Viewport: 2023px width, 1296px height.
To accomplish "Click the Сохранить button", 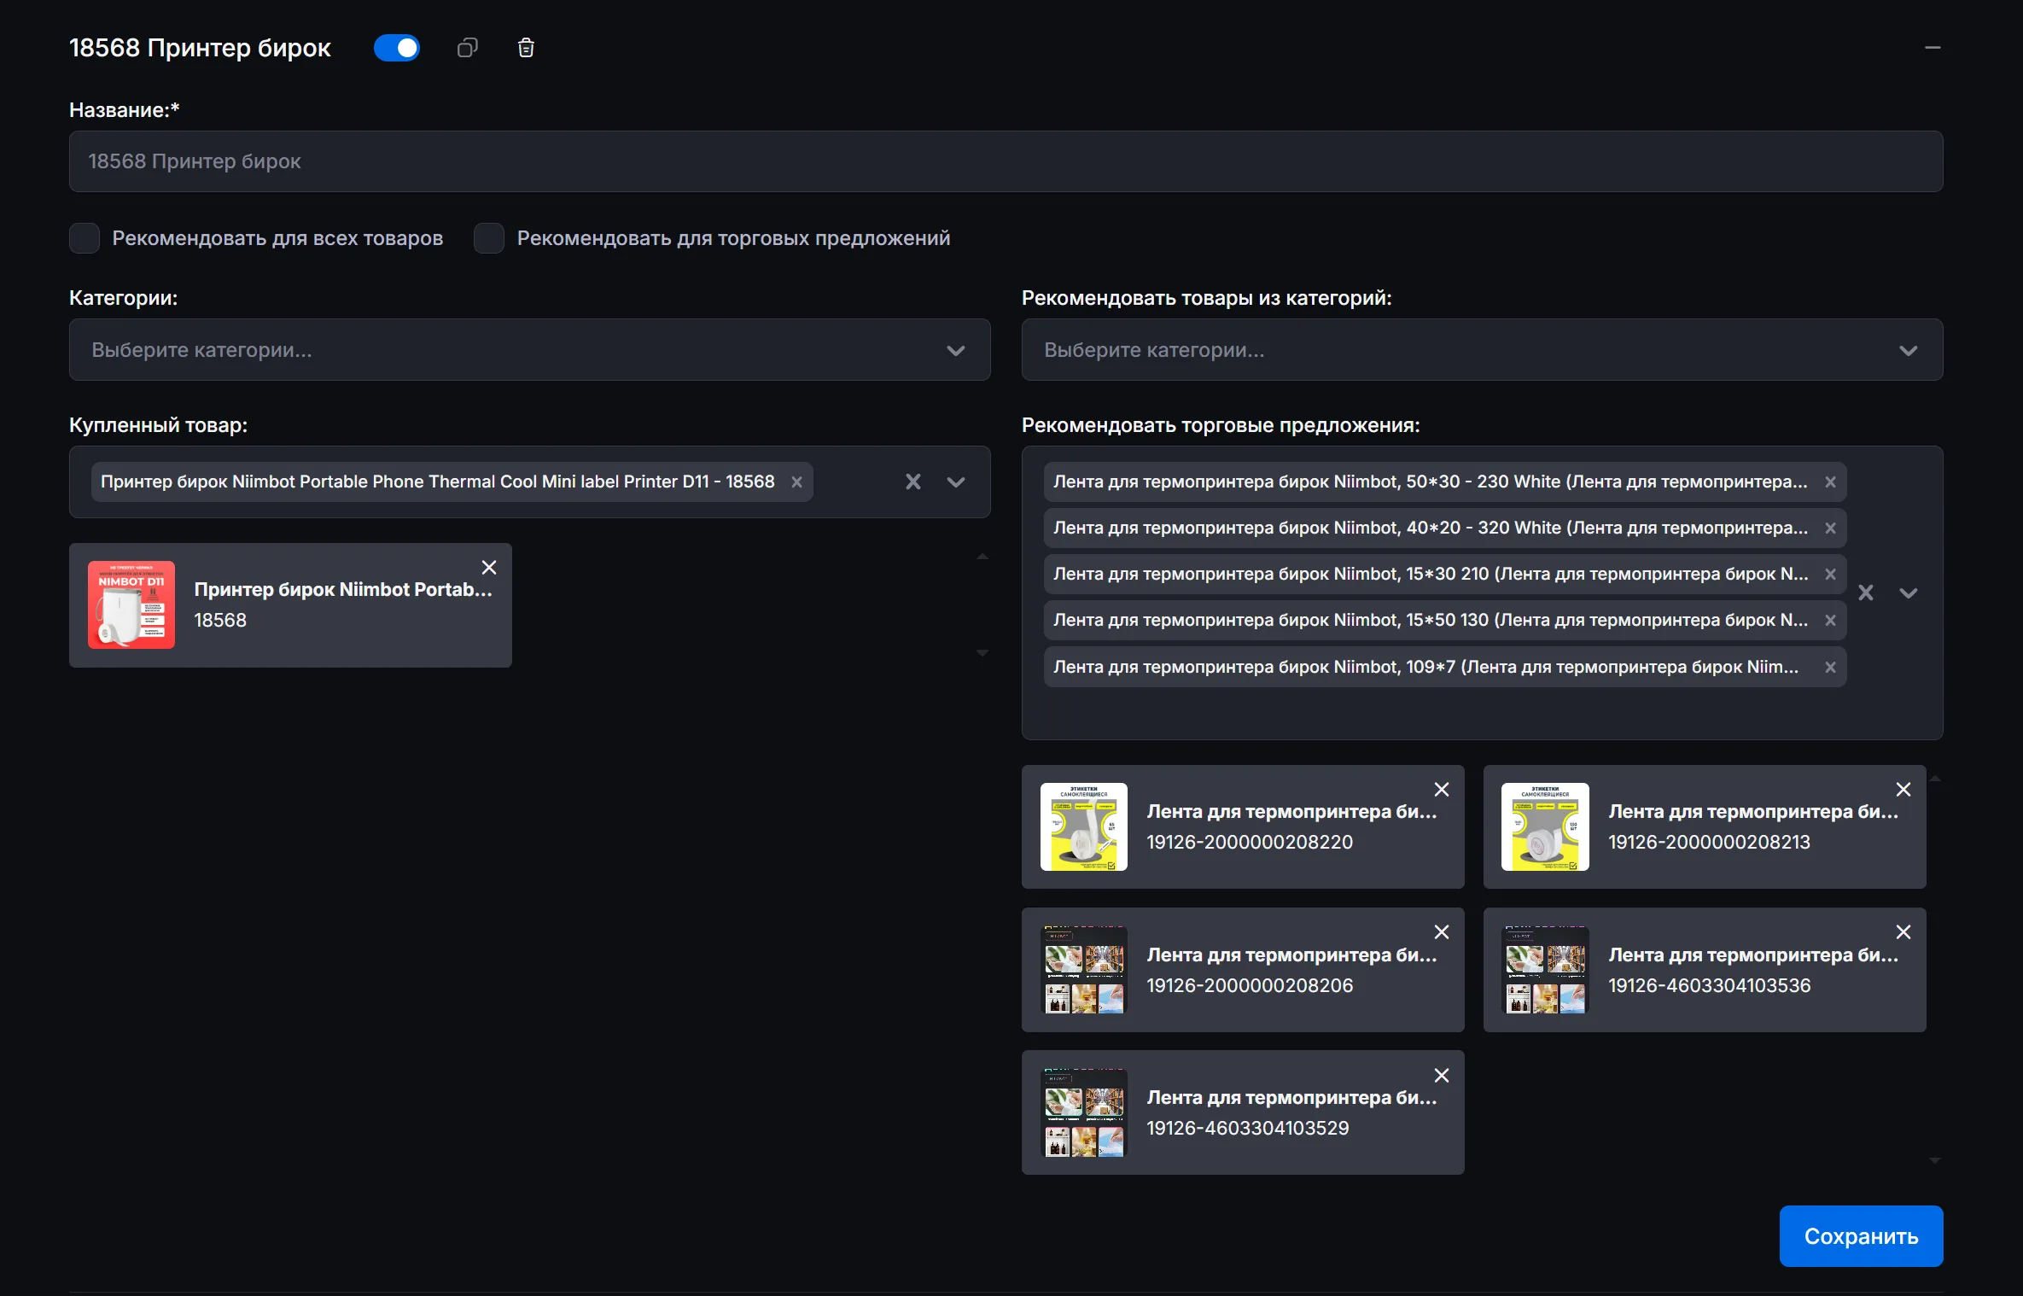I will point(1861,1235).
